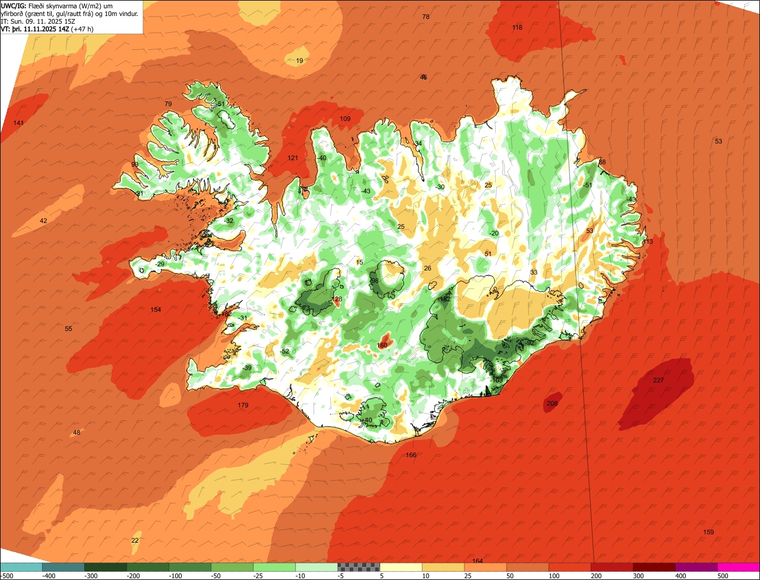Image resolution: width=760 pixels, height=580 pixels.
Task: Select the yellow 10 to 25 legend swatch
Action: point(442,567)
